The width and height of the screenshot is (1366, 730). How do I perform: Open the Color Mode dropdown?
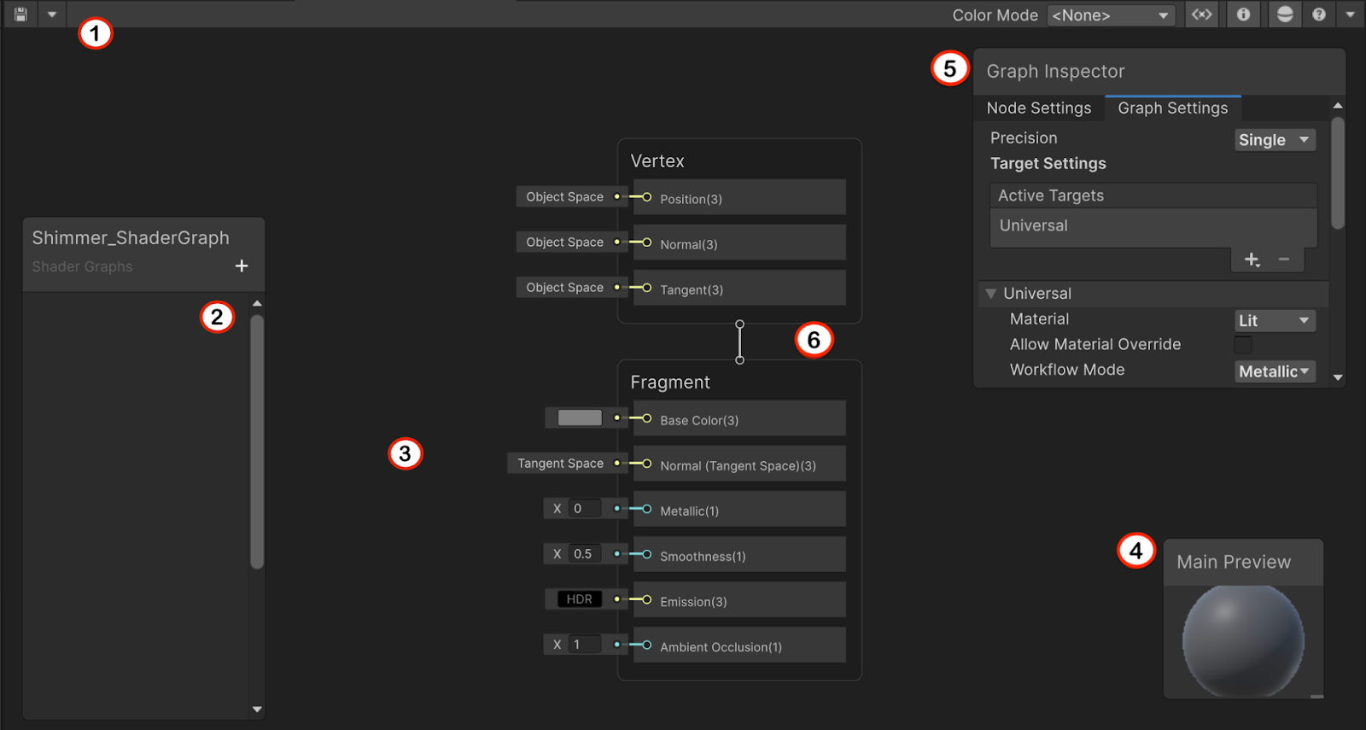pos(1110,15)
